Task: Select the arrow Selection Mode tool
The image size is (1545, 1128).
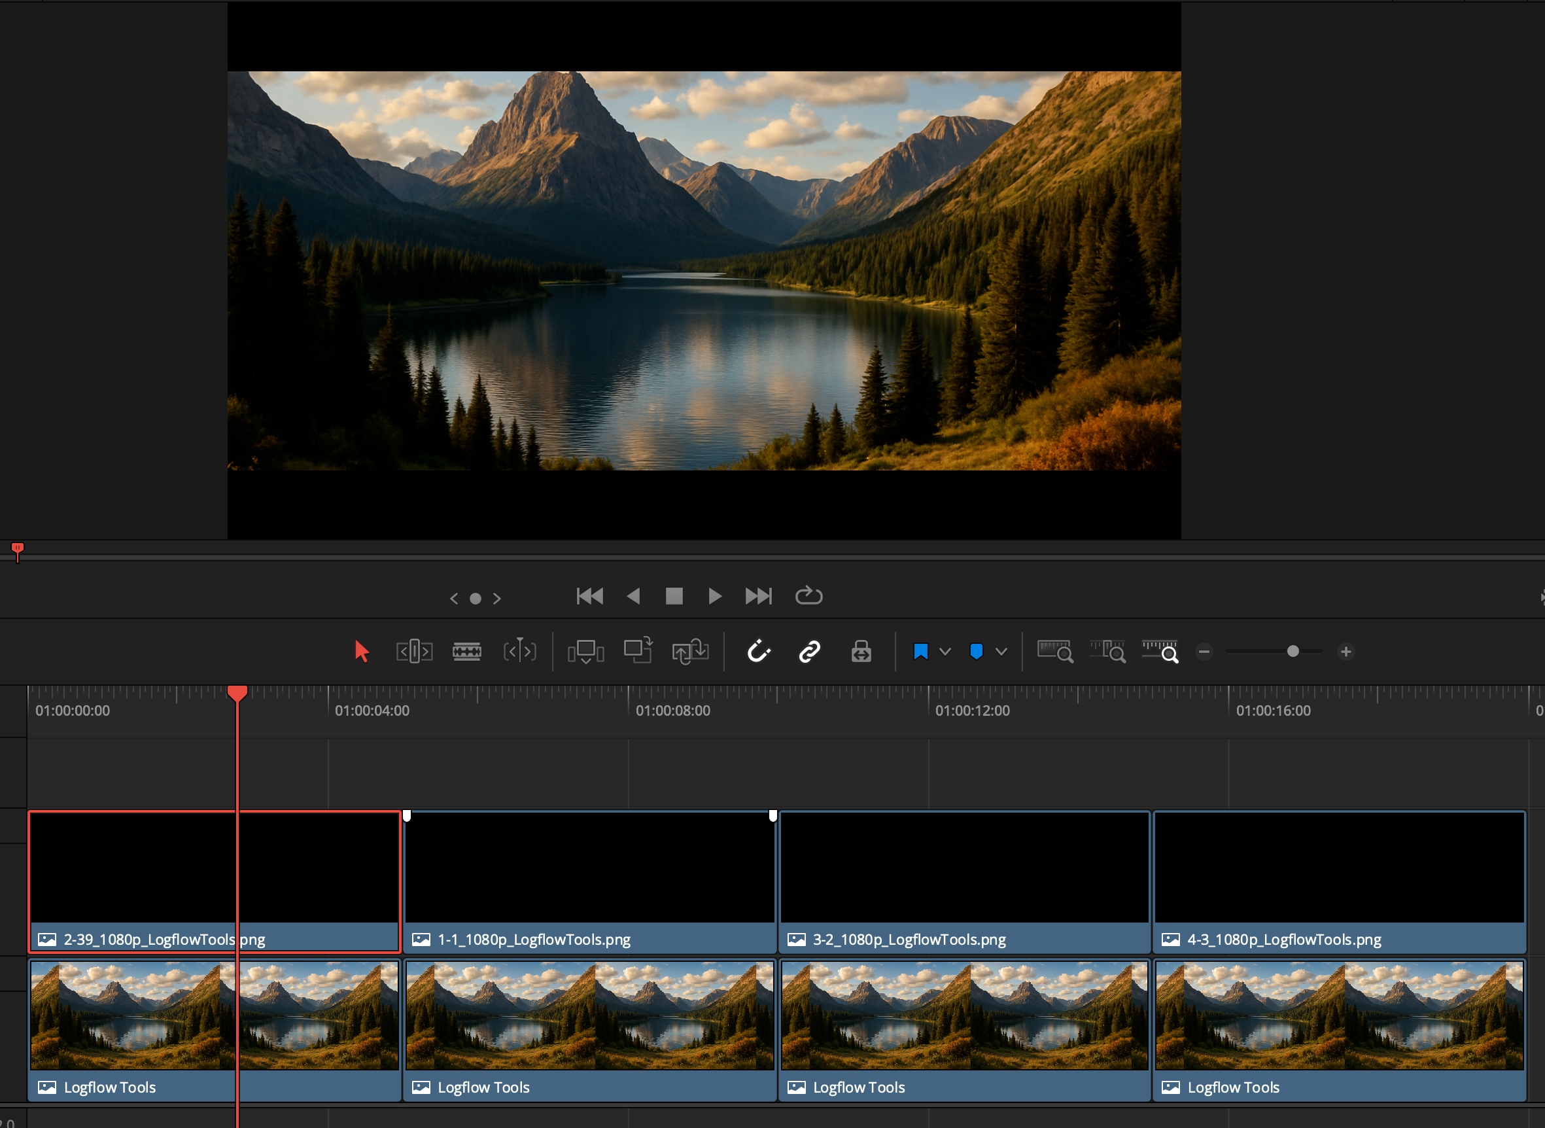Action: pyautogui.click(x=362, y=652)
